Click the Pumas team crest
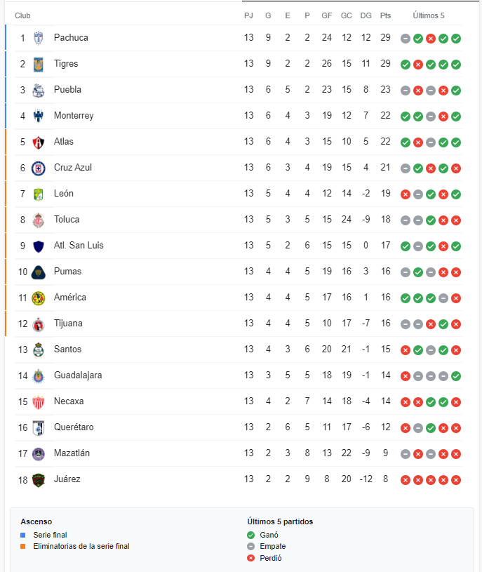The image size is (482, 572). tap(38, 272)
